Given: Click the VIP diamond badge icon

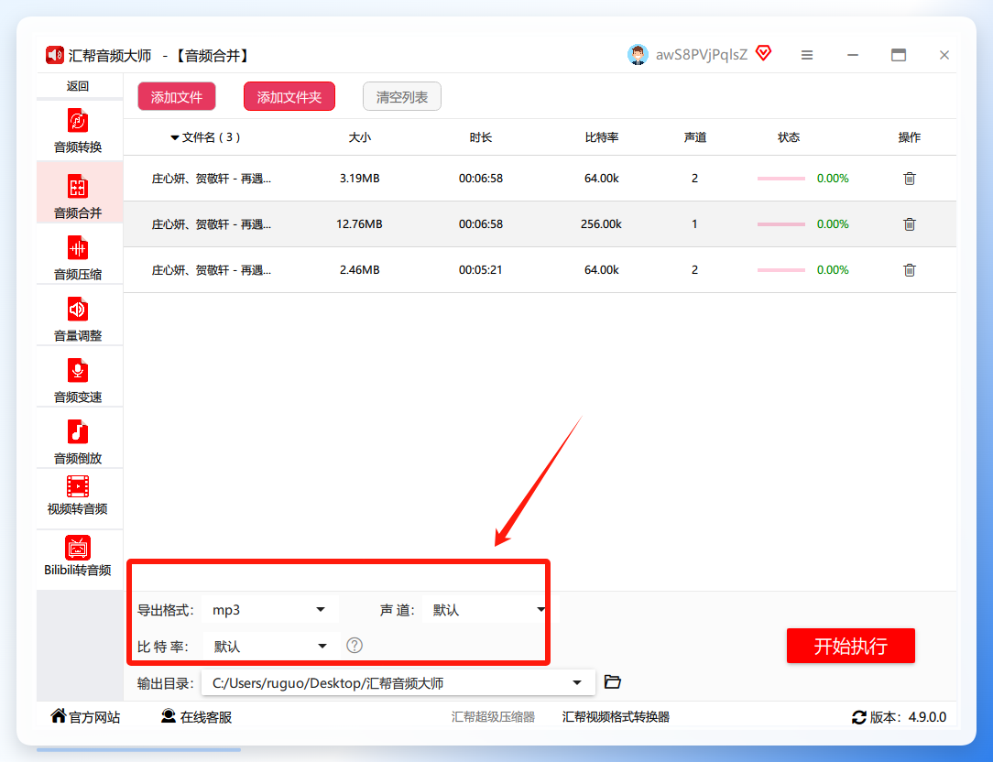Looking at the screenshot, I should coord(764,53).
